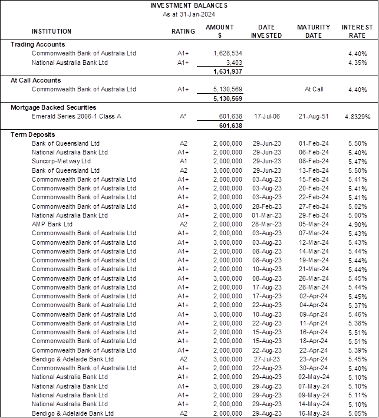This screenshot has height=418, width=379.
Task: Select the AMOUNT $ column header
Action: [220, 31]
